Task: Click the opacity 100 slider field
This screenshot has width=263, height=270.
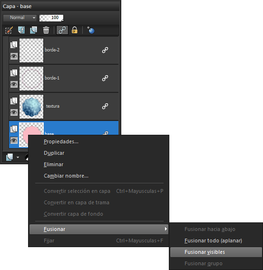Action: point(51,18)
